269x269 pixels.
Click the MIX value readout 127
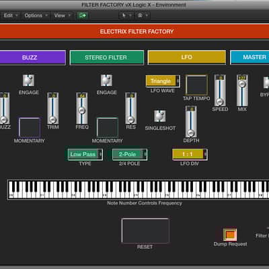click(242, 78)
